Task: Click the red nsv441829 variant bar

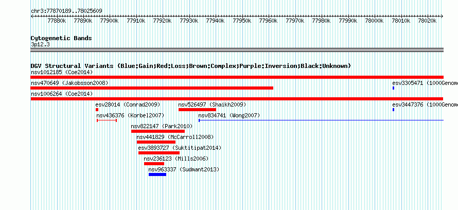Action: 156,142
